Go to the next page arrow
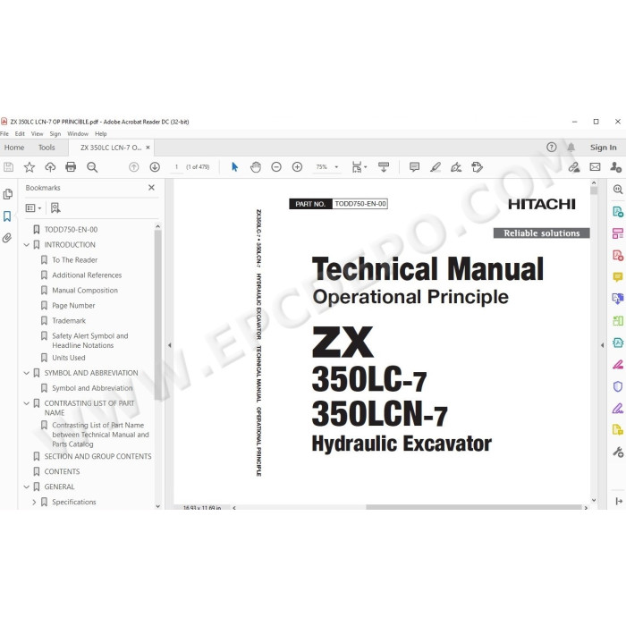This screenshot has width=626, height=626. (155, 167)
